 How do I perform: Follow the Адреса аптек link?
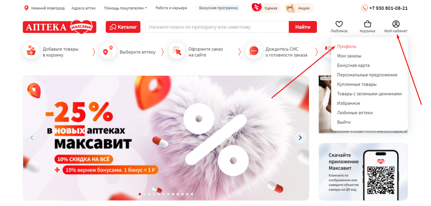coord(84,8)
